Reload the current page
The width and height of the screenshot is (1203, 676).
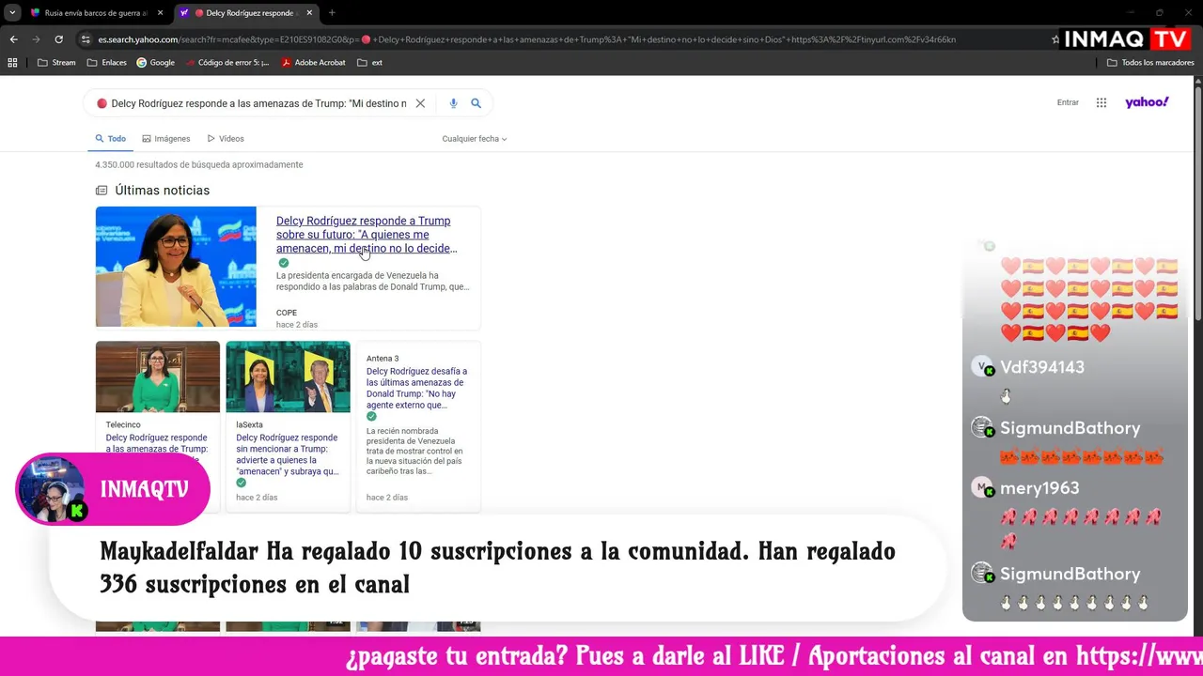coord(58,39)
